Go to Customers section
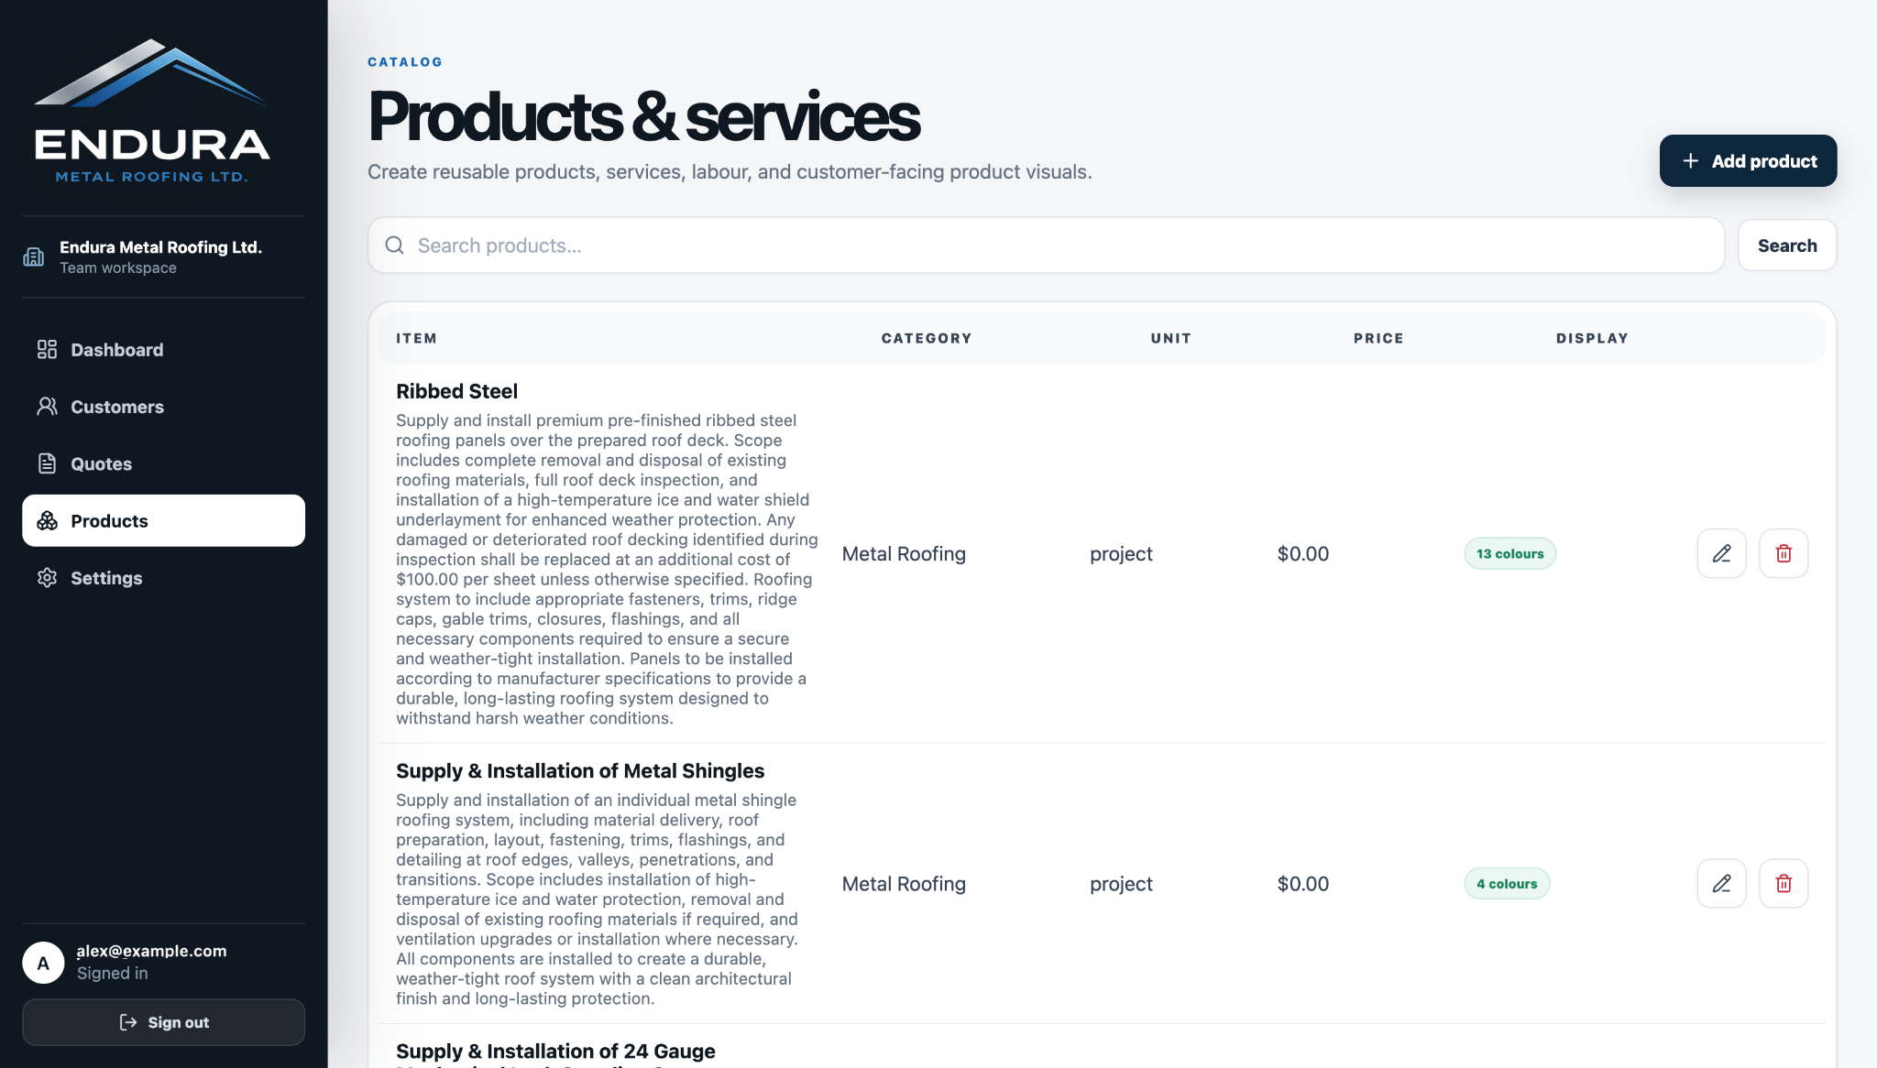Viewport: 1877px width, 1068px height. (x=163, y=407)
